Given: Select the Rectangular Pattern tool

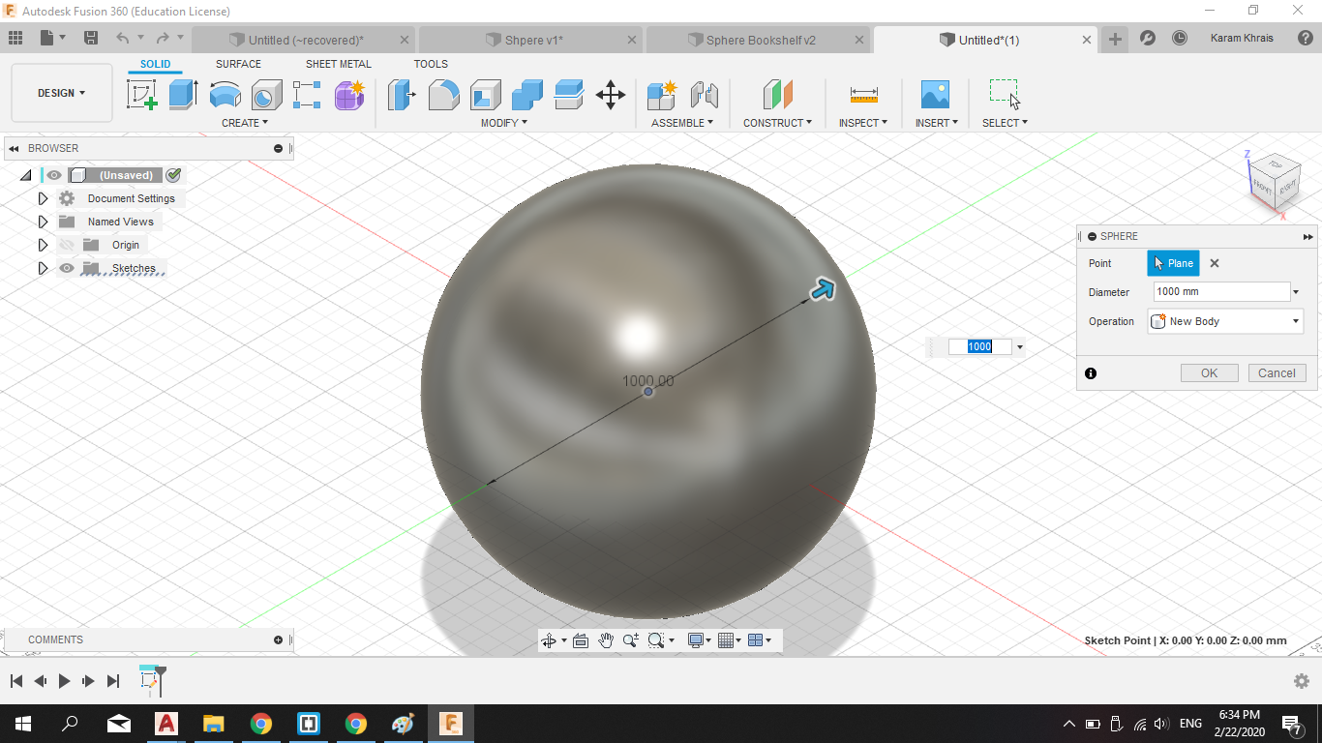Looking at the screenshot, I should 307,94.
